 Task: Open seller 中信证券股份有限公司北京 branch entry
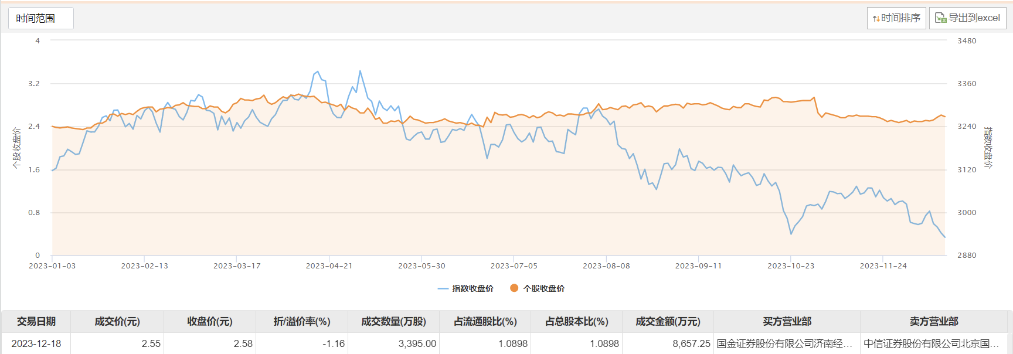931,343
